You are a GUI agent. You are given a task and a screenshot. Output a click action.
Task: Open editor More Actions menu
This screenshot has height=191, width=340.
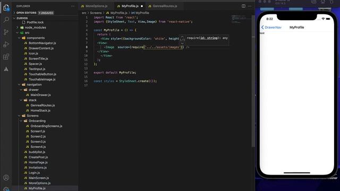coord(250,6)
